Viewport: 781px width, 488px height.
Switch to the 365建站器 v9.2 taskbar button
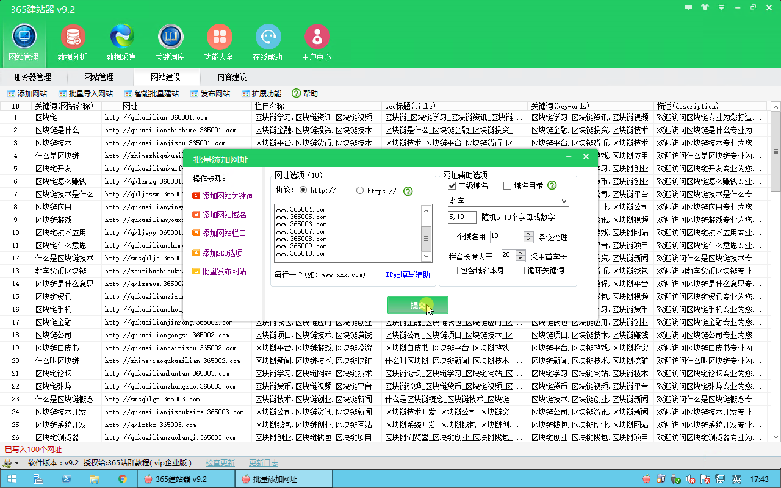coord(185,479)
